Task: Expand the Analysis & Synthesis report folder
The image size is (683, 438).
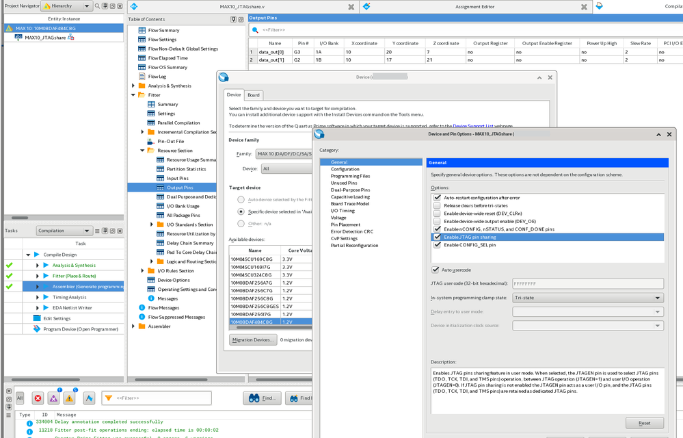Action: 133,86
